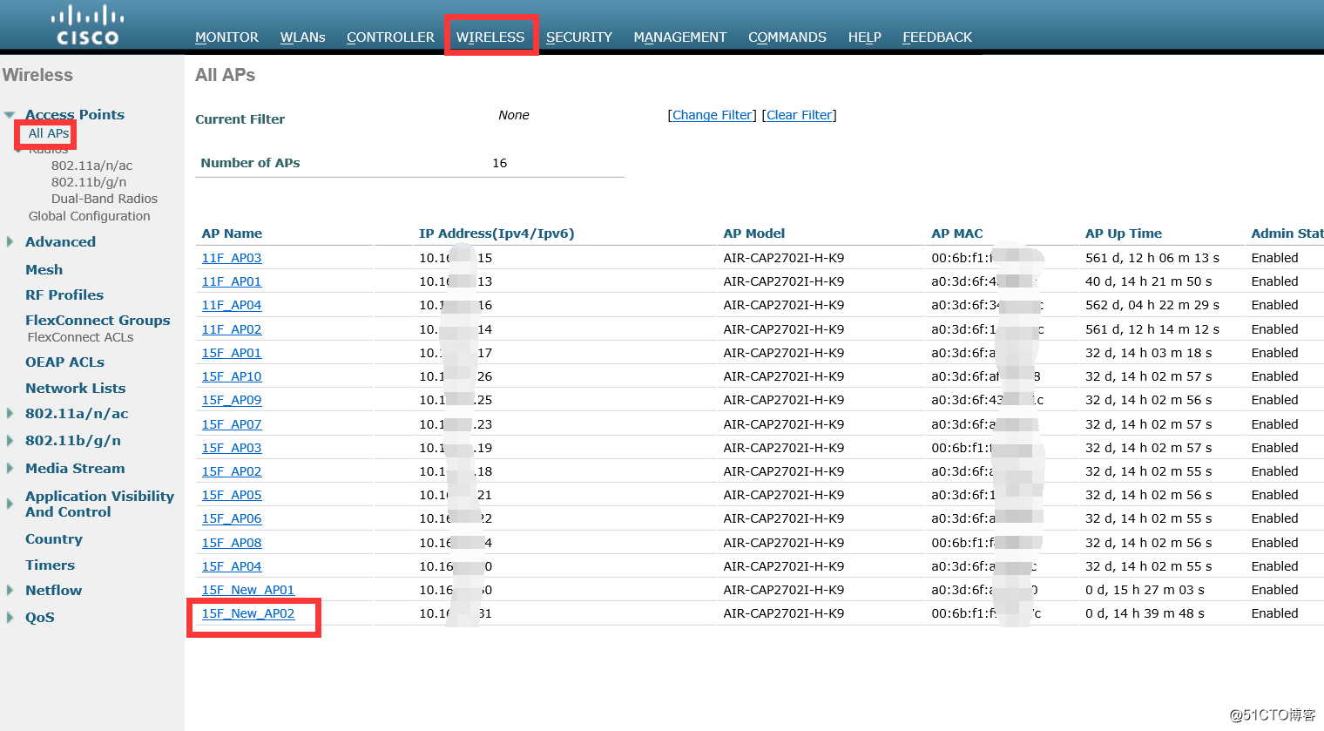Open the WIRELESS menu
The height and width of the screenshot is (731, 1324).
pos(490,37)
